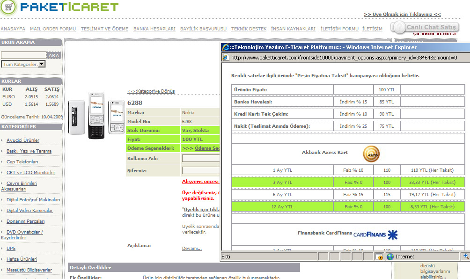Click the page icon beside popup URL
Screen dimensions: 470x279
pos(226,58)
